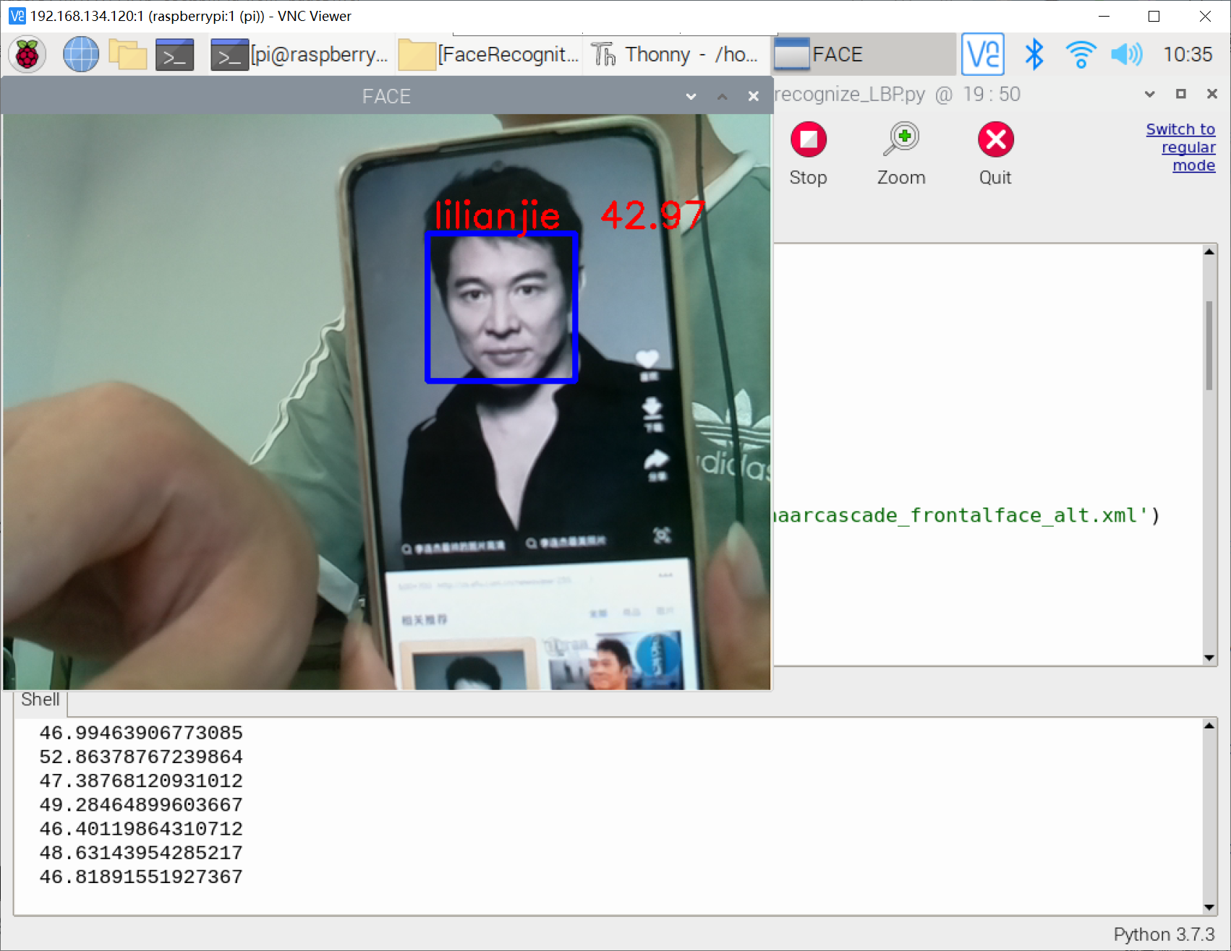Image resolution: width=1231 pixels, height=951 pixels.
Task: Click the Shell scrollbar up arrow
Action: click(1209, 725)
